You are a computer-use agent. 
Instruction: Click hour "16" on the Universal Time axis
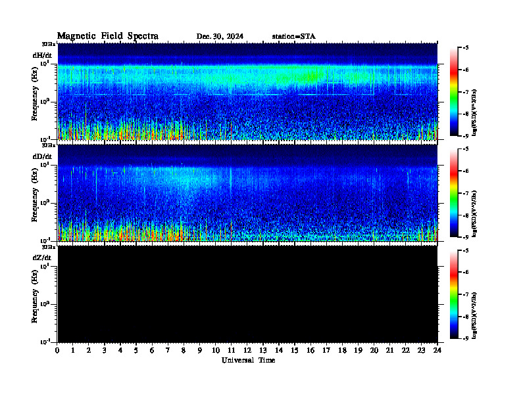tap(310, 350)
